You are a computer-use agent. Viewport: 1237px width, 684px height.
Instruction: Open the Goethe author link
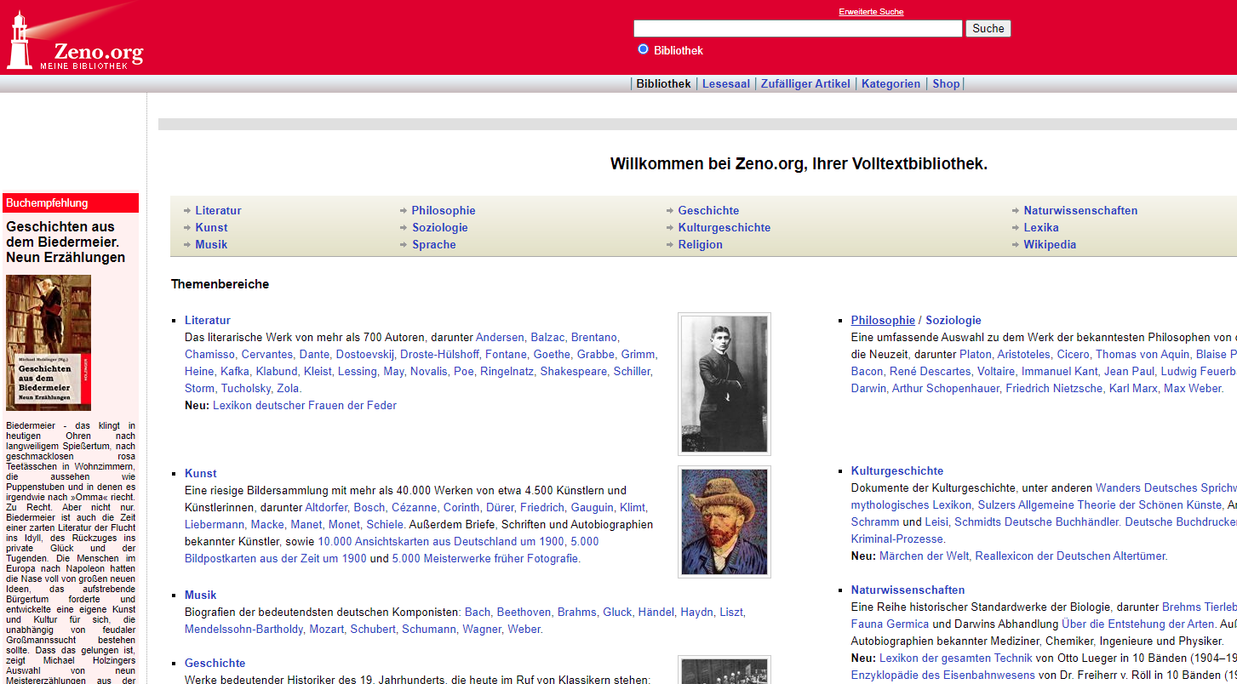click(x=552, y=354)
